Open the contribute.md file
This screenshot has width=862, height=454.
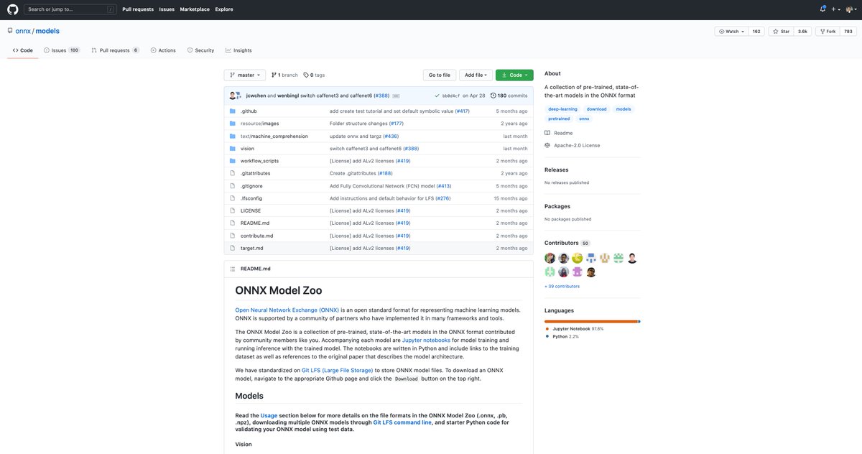(x=256, y=236)
